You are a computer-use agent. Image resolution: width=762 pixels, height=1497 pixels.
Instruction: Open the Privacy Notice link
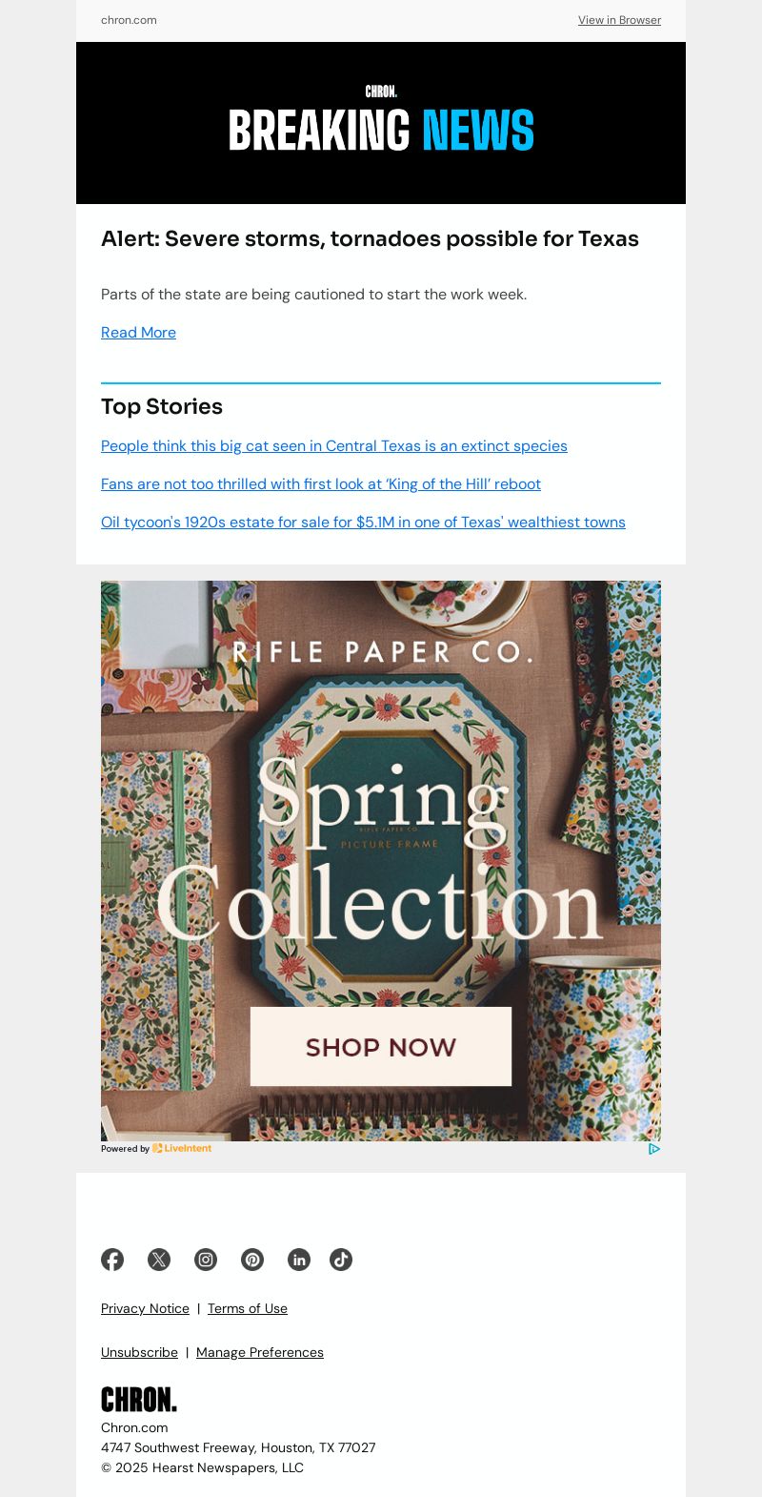click(x=145, y=1308)
